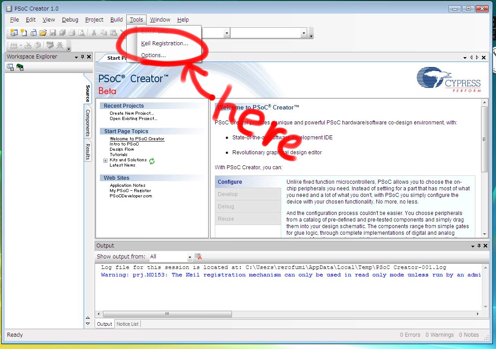
Task: Choose Keil Registration from the Tools menu
Action: pyautogui.click(x=165, y=43)
